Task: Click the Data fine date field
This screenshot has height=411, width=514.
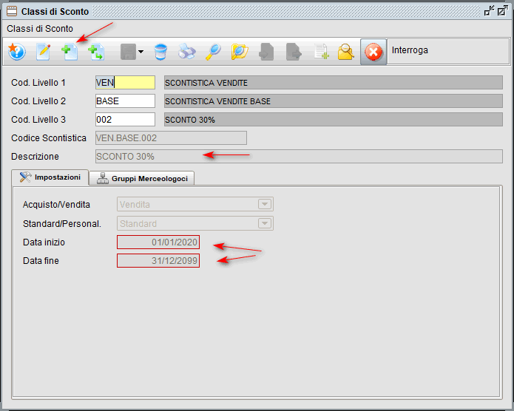Action: [x=158, y=260]
